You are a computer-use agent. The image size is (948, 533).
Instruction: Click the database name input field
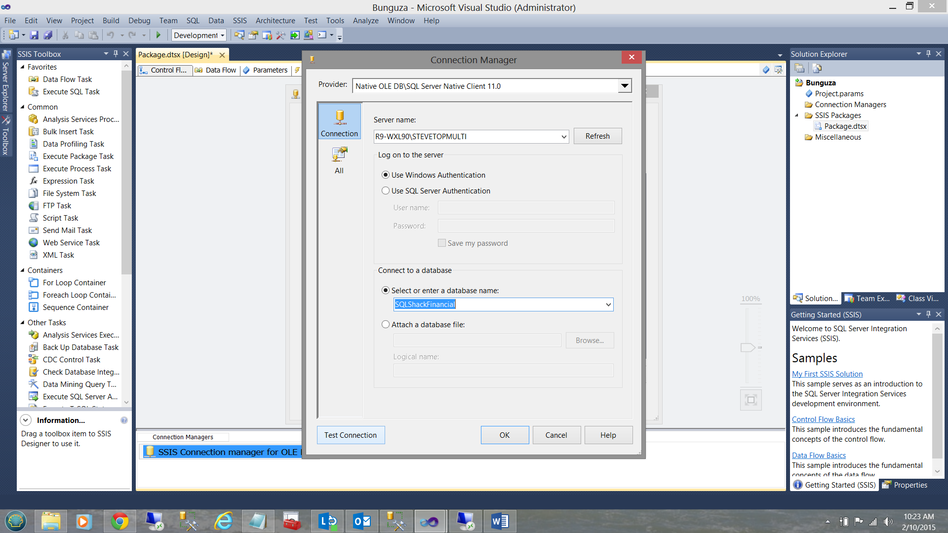(498, 305)
